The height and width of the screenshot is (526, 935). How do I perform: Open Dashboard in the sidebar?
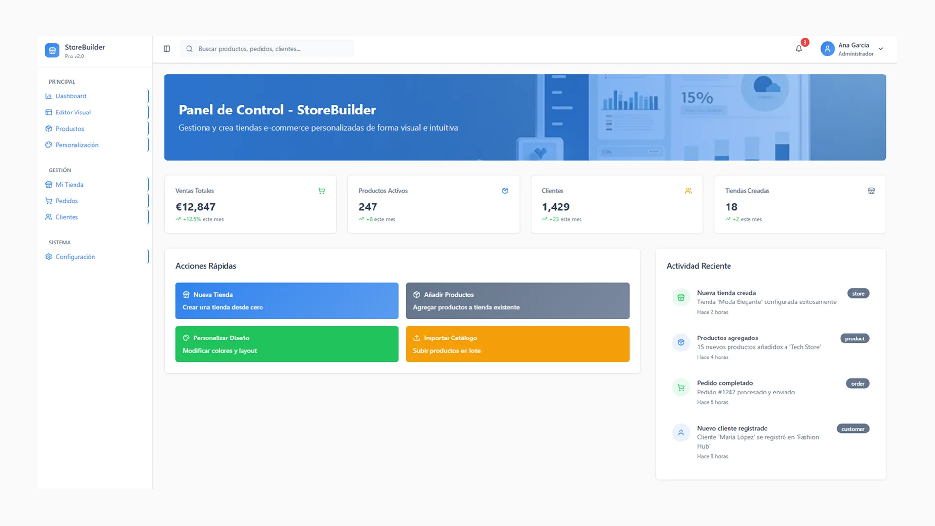coord(71,96)
